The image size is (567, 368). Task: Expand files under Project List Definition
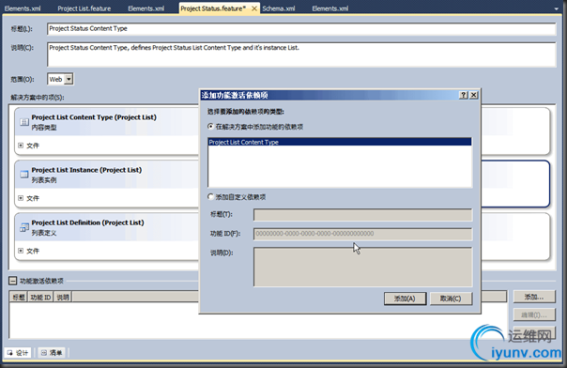click(x=21, y=251)
